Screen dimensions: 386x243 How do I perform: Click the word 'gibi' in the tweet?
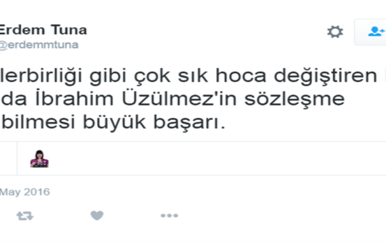108,76
